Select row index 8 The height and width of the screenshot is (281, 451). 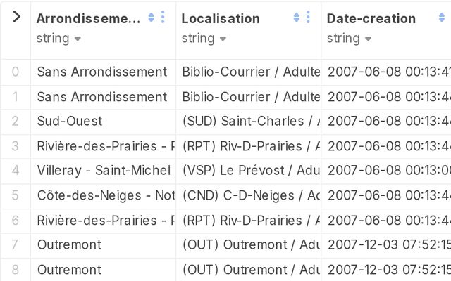[16, 270]
